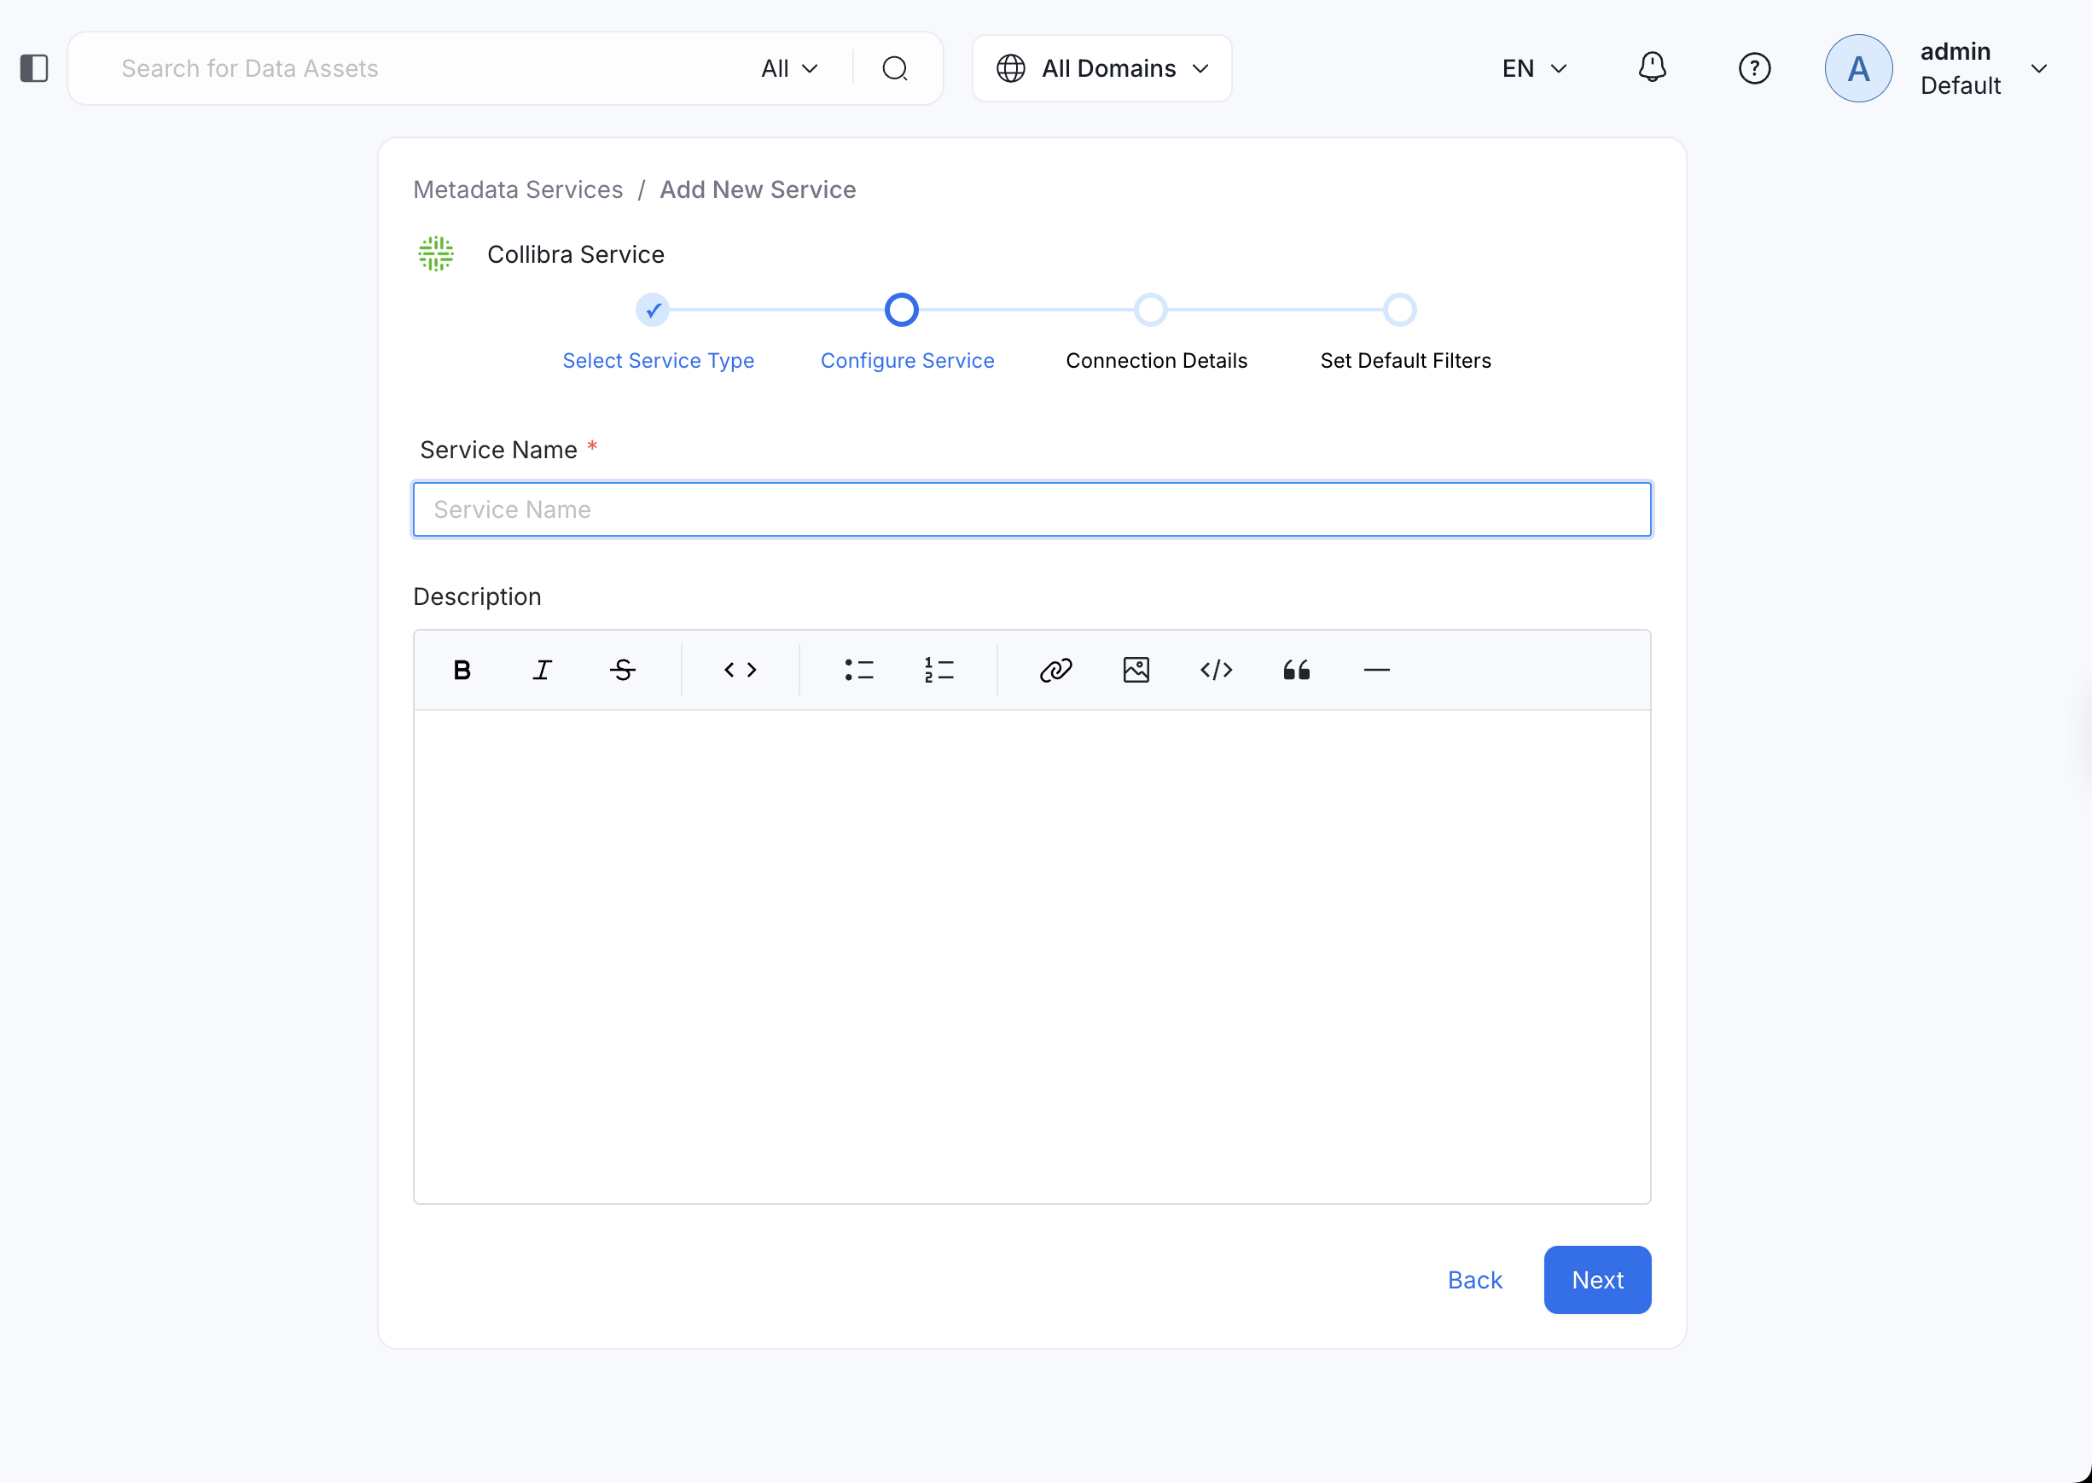The height and width of the screenshot is (1483, 2092).
Task: Click the Next button
Action: click(x=1597, y=1279)
